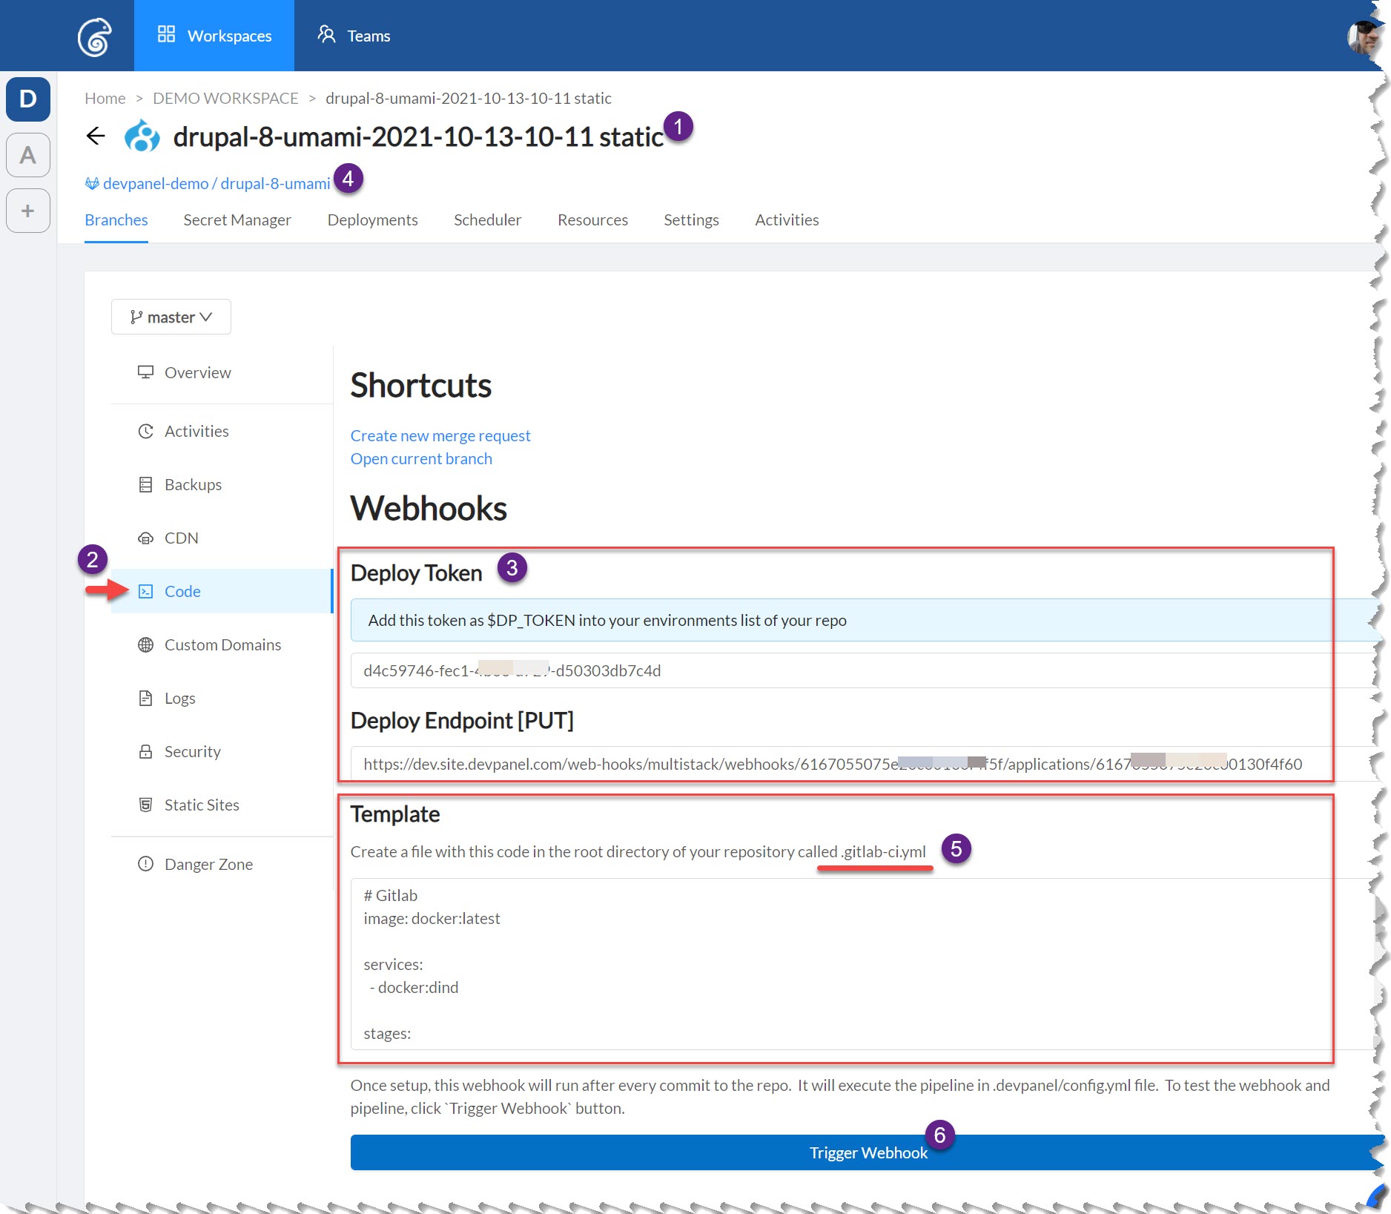
Task: Click the plus button to add a workspace
Action: pyautogui.click(x=27, y=211)
